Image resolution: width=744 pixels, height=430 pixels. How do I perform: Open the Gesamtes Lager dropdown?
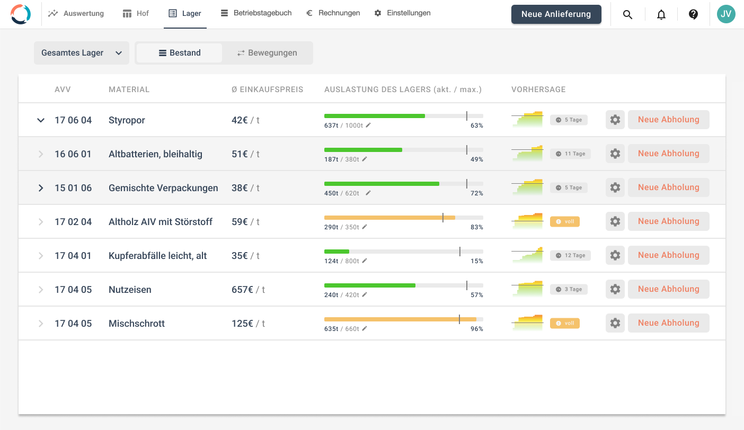81,53
